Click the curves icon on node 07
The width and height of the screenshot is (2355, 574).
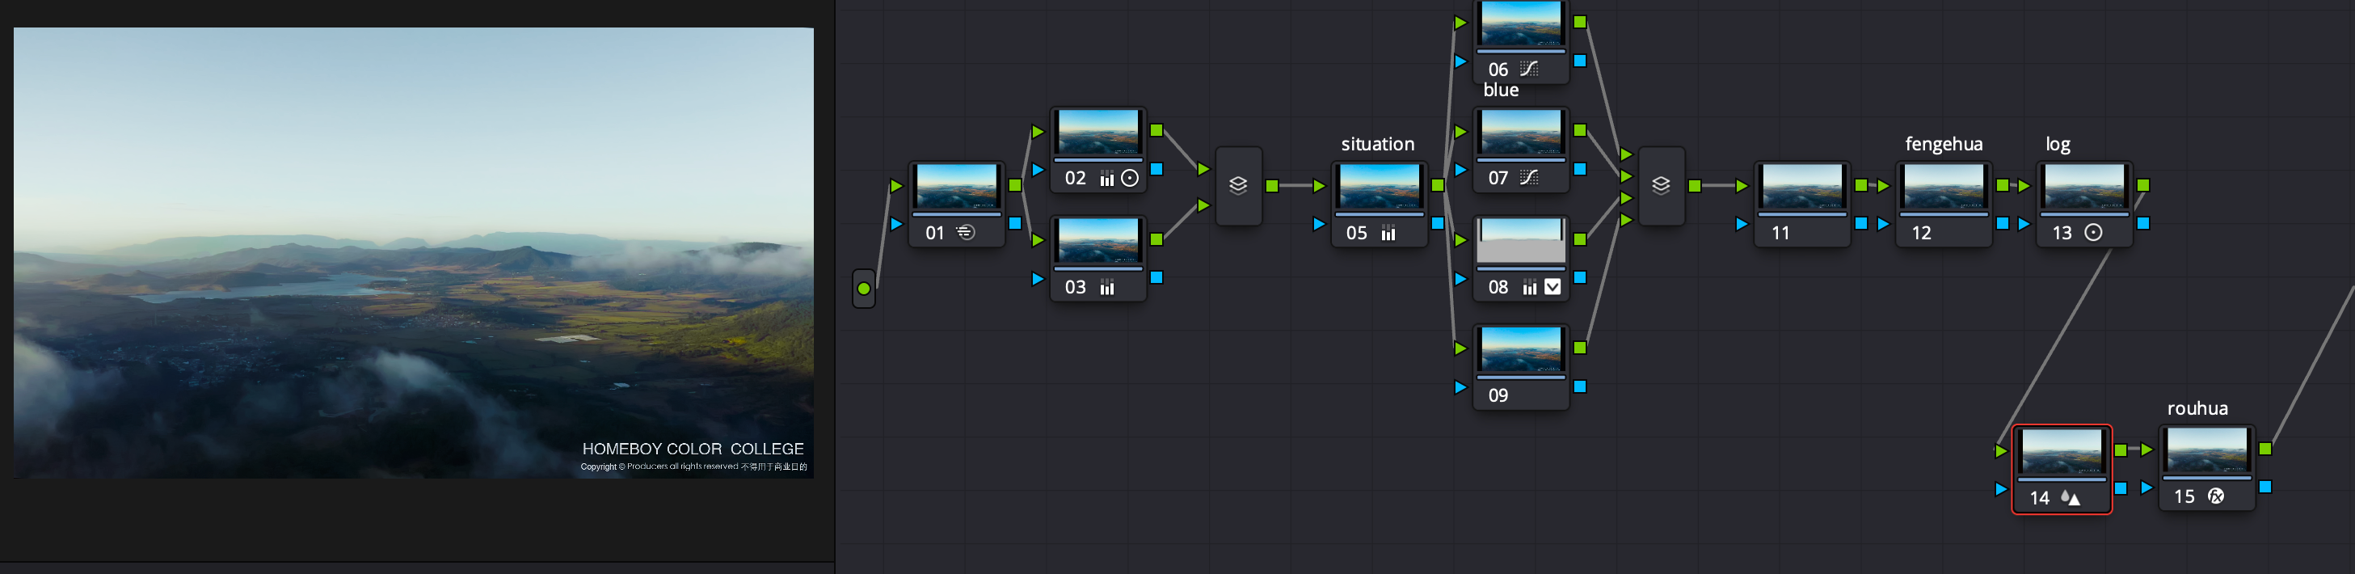tap(1528, 177)
